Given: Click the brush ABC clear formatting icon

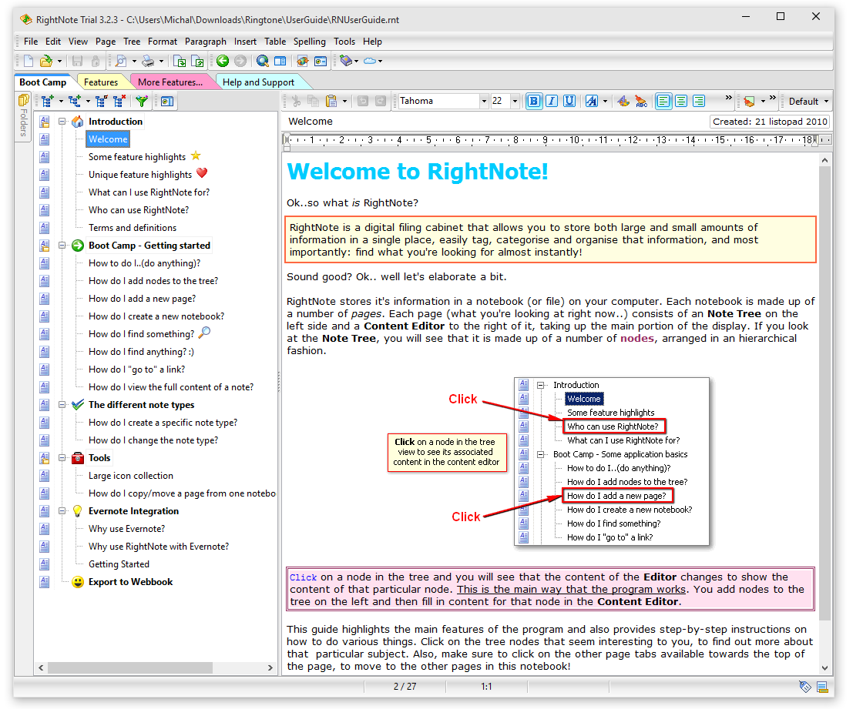Looking at the screenshot, I should (x=641, y=101).
